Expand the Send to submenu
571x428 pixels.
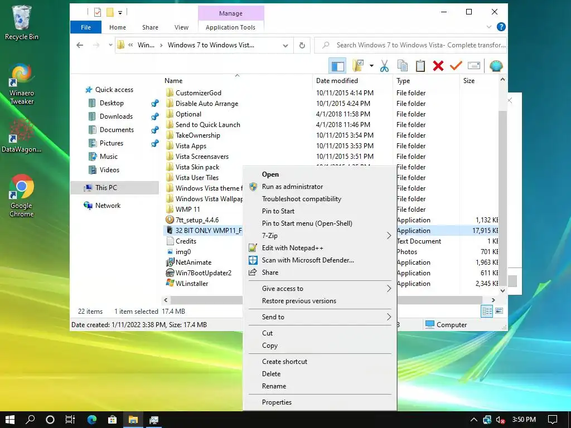tap(389, 317)
